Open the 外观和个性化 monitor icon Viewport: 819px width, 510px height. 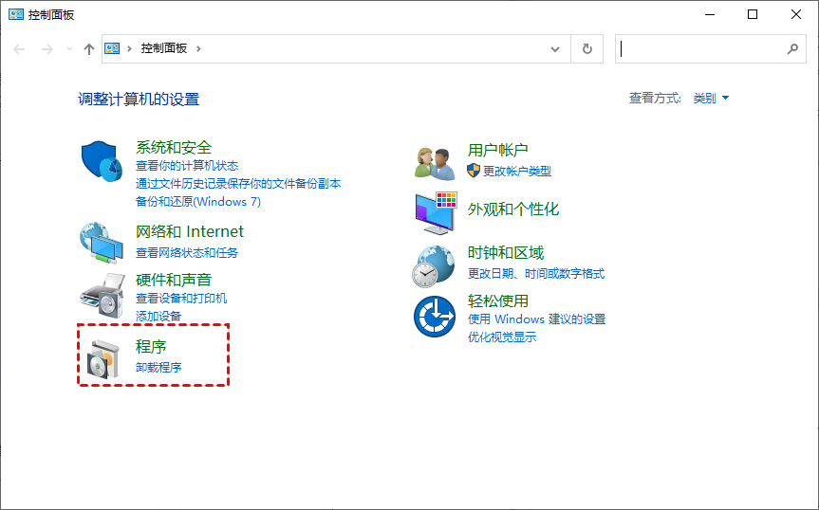pos(436,212)
